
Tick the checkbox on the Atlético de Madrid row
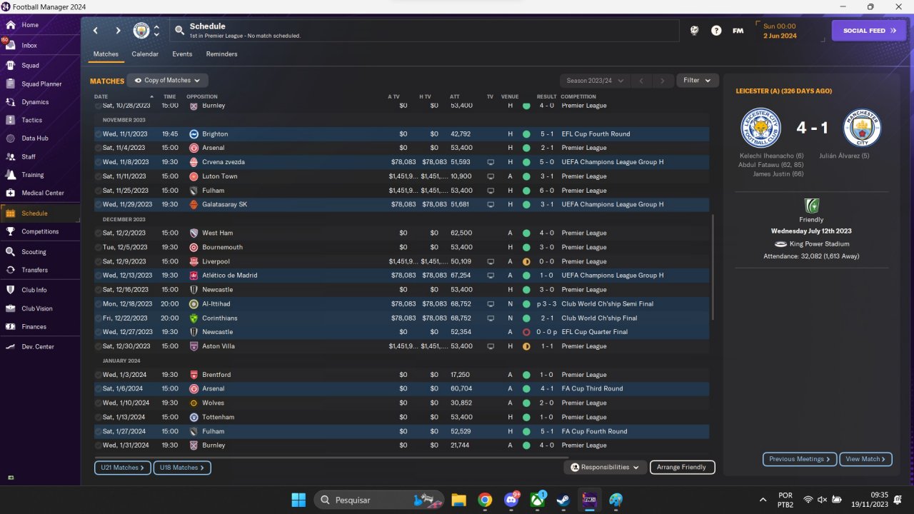[99, 275]
